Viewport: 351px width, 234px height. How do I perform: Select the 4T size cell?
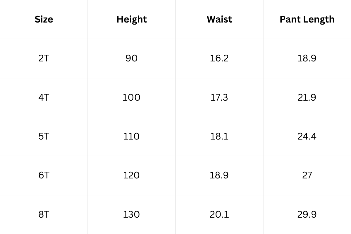coord(44,97)
